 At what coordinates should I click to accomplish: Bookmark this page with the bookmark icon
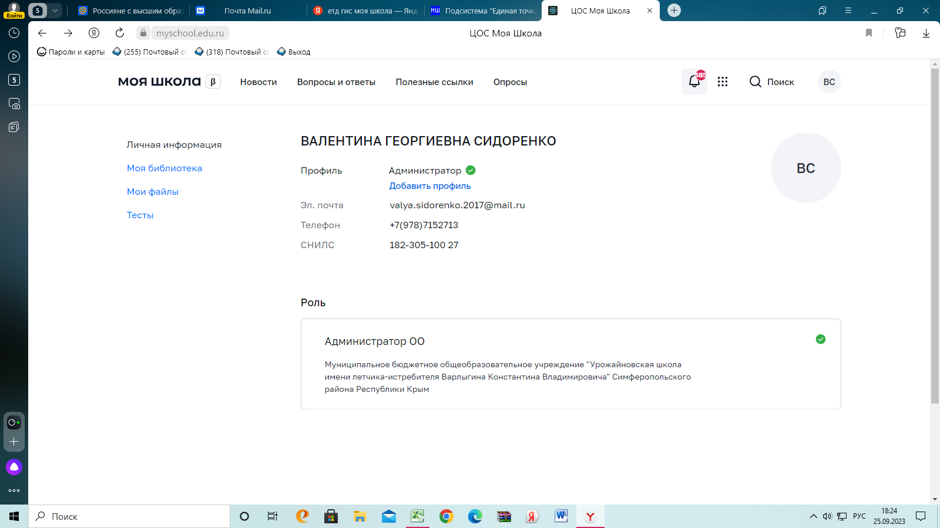[x=869, y=33]
